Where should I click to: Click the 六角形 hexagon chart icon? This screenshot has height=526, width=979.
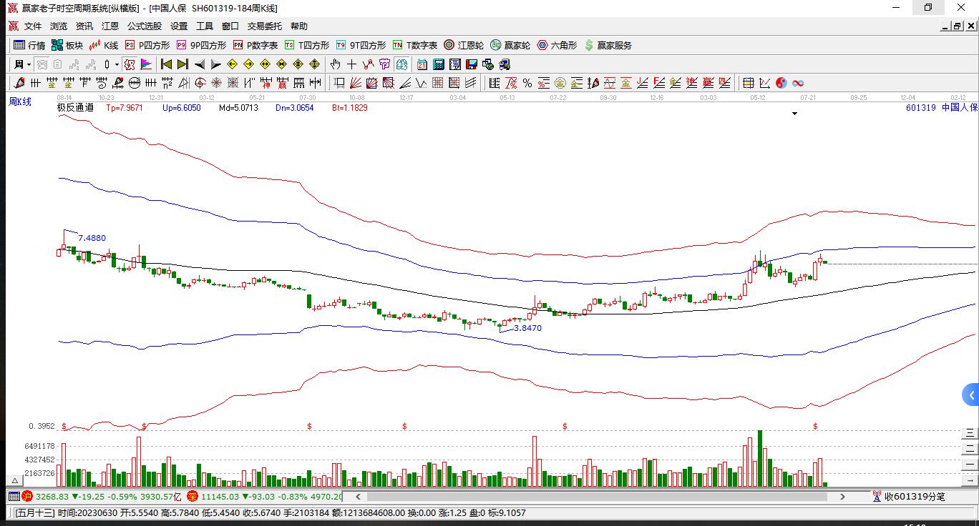point(557,45)
